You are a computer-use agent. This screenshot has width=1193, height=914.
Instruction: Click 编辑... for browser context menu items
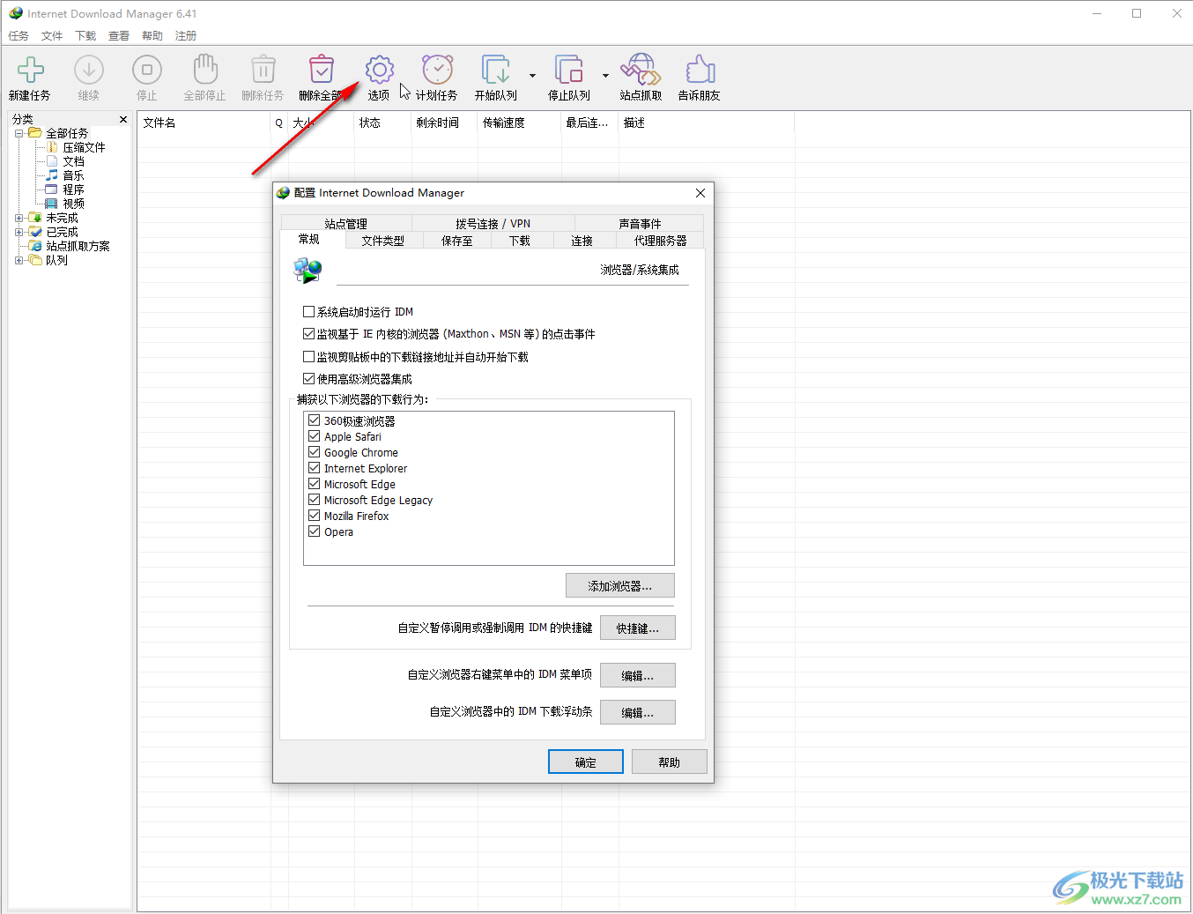click(638, 675)
